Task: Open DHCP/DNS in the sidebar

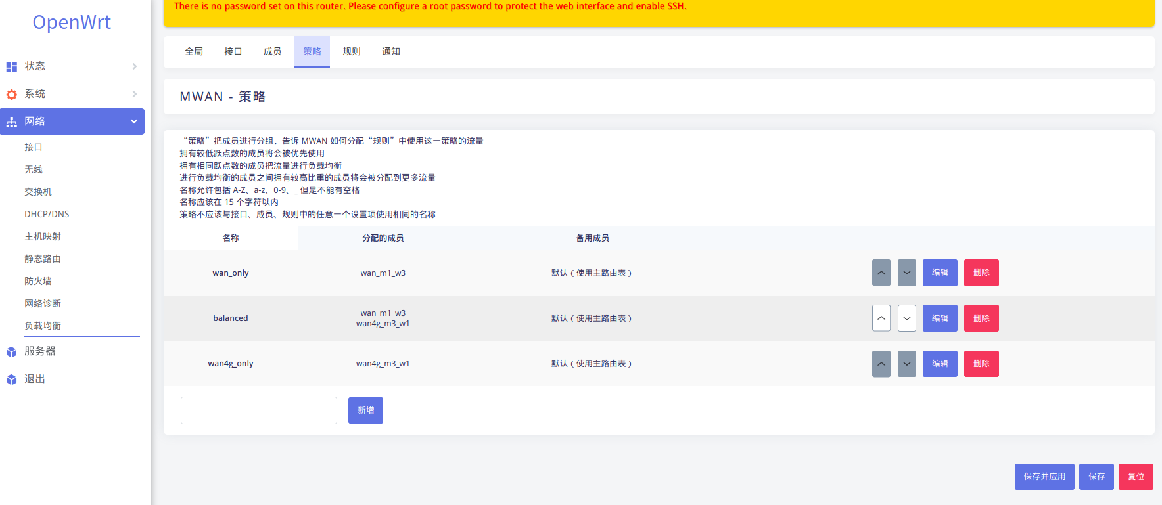Action: pyautogui.click(x=47, y=214)
